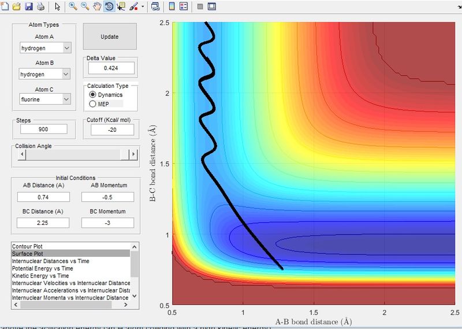Click the Collision Angle slider right arrow
462x329 pixels.
coord(133,154)
